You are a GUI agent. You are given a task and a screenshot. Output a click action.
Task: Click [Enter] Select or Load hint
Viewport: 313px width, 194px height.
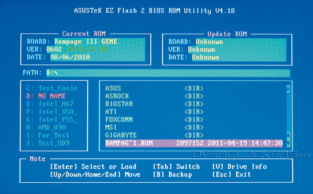(x=93, y=167)
